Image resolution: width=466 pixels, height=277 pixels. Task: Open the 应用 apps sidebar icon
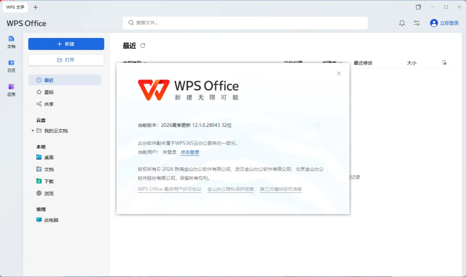coord(11,90)
